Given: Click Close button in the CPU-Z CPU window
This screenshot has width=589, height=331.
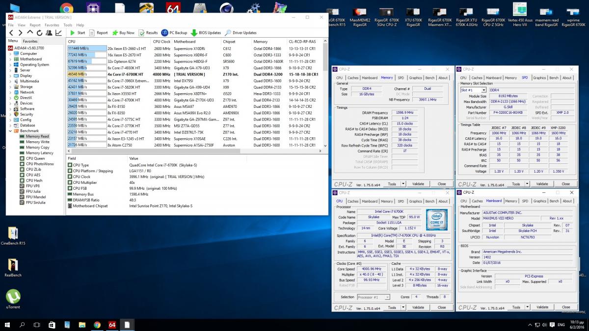Looking at the screenshot, I should click(x=442, y=307).
